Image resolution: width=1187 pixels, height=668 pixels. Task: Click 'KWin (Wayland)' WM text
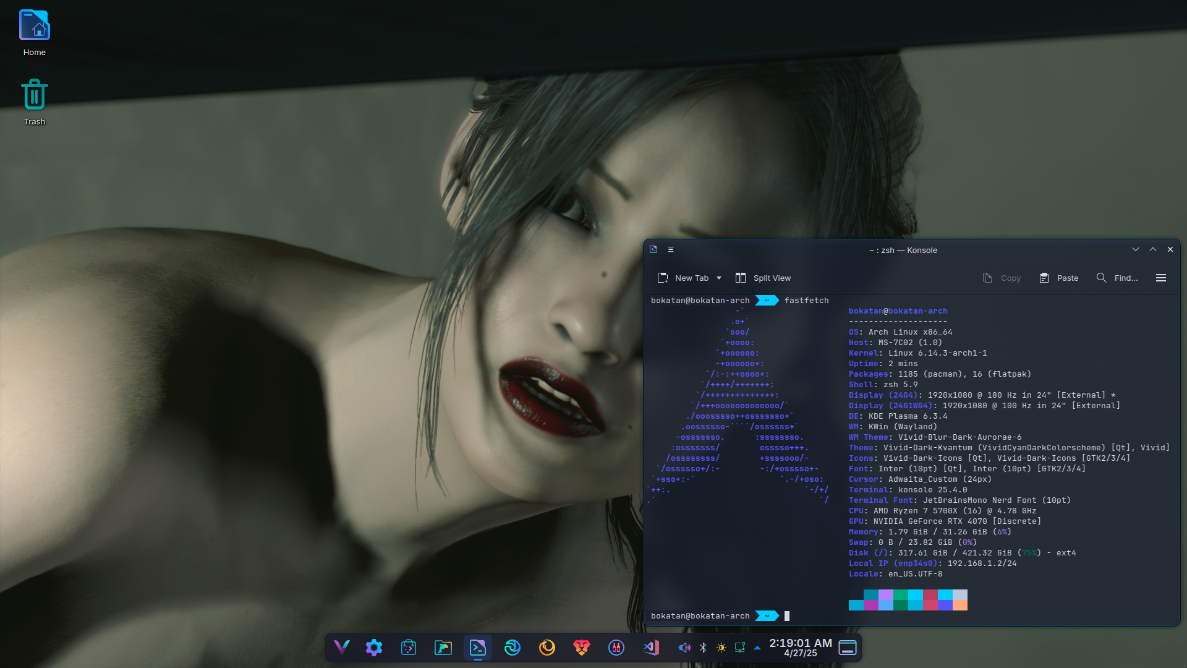(903, 427)
